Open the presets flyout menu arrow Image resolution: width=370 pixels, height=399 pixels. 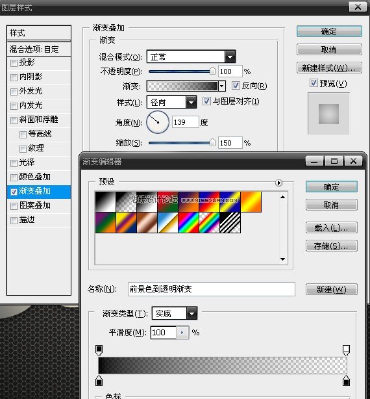click(278, 183)
